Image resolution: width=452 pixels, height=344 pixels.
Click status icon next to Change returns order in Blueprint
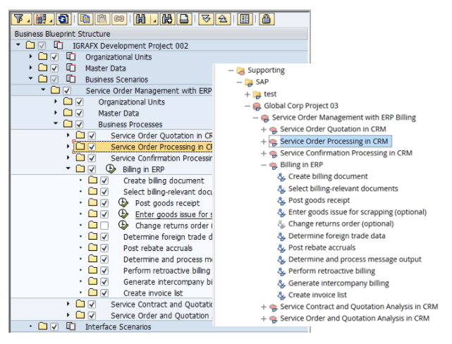pyautogui.click(x=123, y=225)
